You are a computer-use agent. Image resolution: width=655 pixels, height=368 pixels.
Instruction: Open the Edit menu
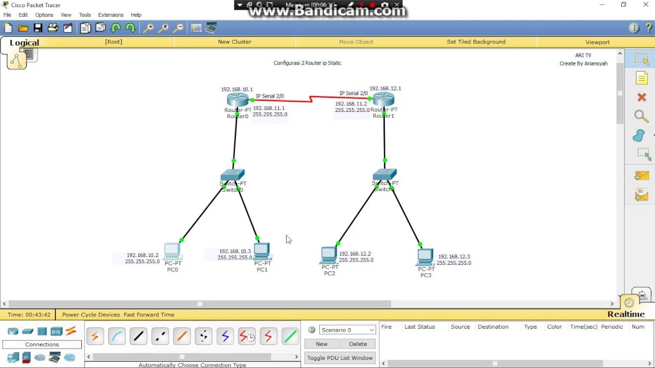[23, 15]
